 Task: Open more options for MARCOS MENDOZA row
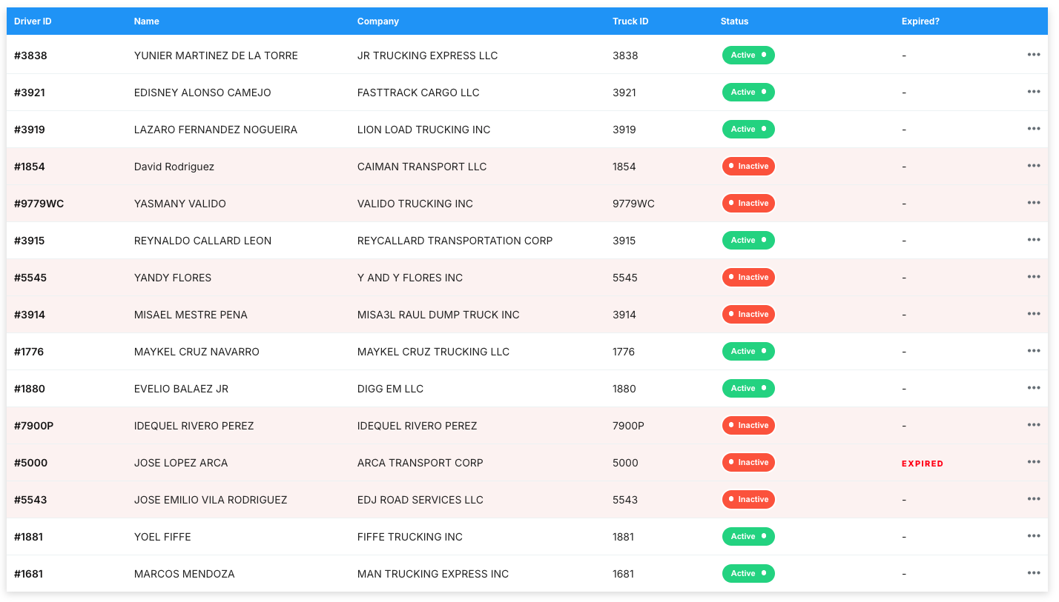tap(1034, 573)
